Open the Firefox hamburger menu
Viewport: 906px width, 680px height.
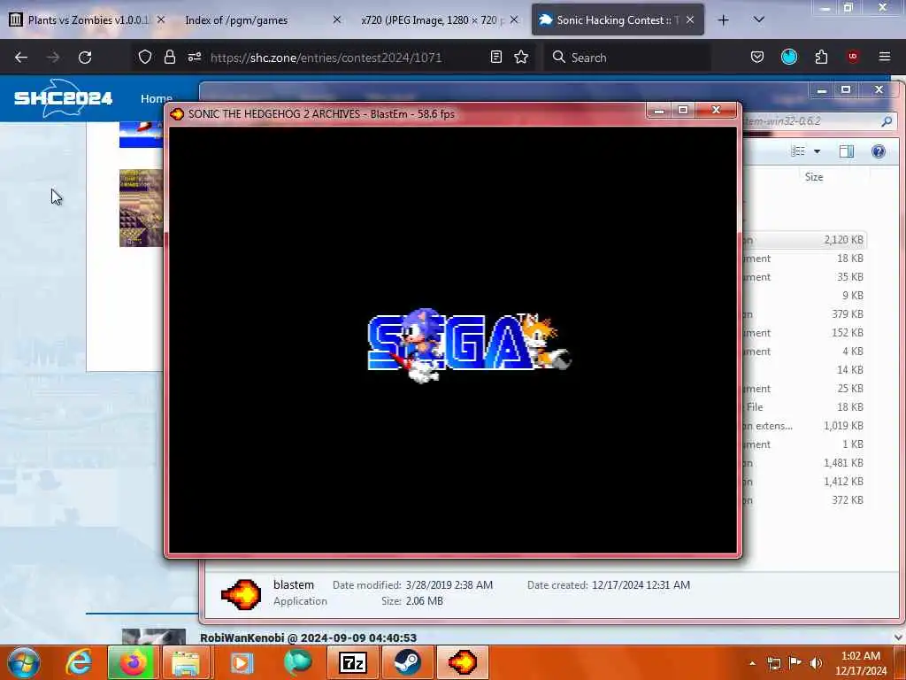tap(885, 57)
